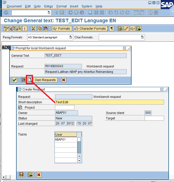Click the User column header in Tasks
The width and height of the screenshot is (174, 182).
[66, 135]
